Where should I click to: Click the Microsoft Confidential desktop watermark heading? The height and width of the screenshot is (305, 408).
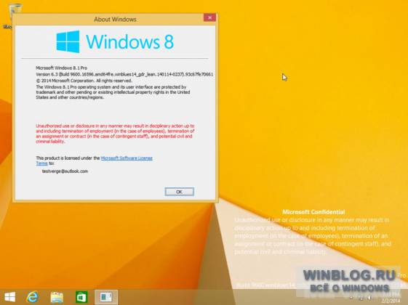coord(313,212)
